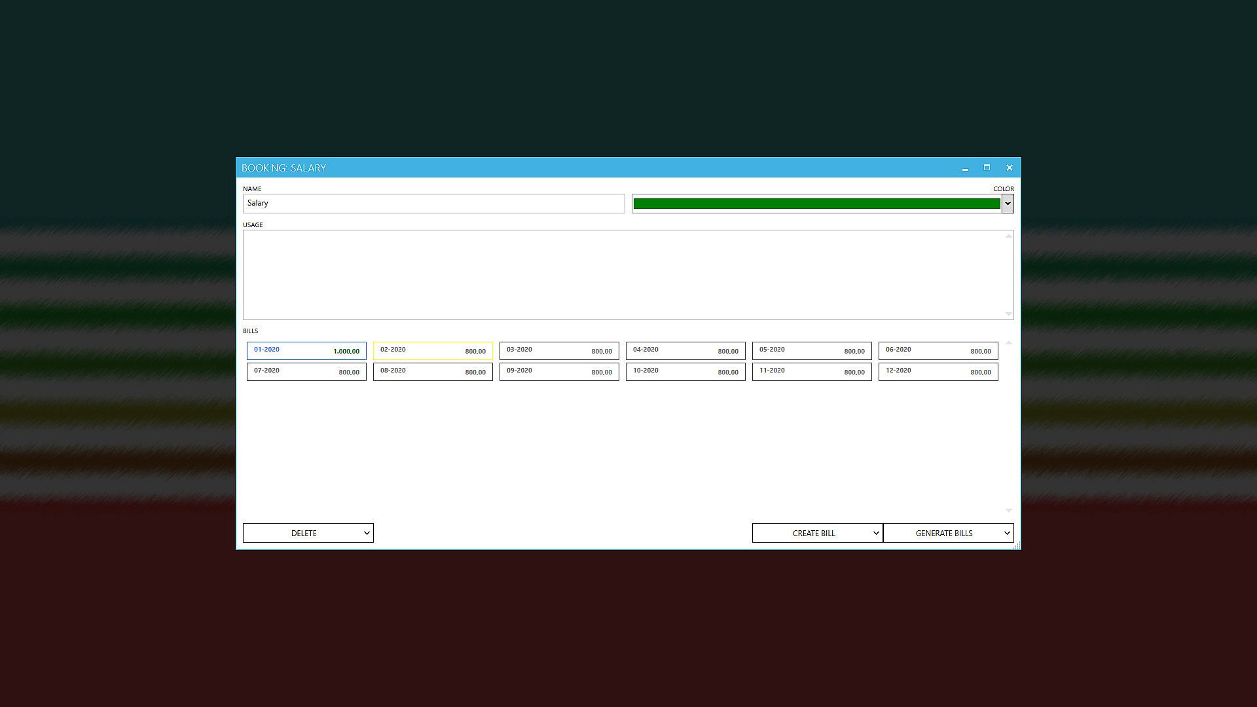
Task: Click the 06-2020 bill tile
Action: 938,351
